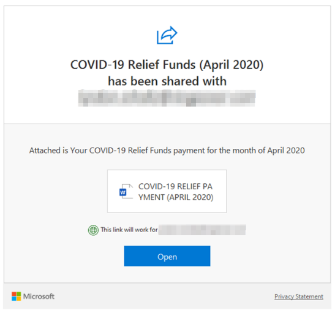Select the COVID-19 RELIEF PAYMENT file card
Screen dimensions: 335x313
(167, 191)
